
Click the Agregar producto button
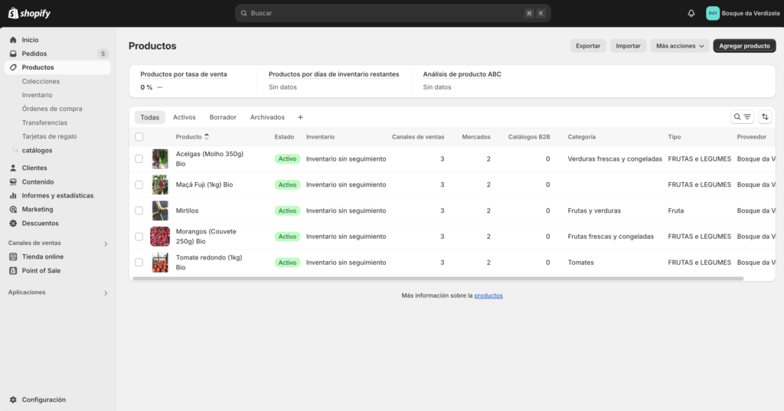coord(744,46)
